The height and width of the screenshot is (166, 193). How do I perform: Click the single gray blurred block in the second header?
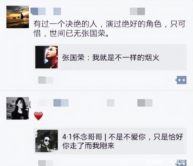coord(111,103)
